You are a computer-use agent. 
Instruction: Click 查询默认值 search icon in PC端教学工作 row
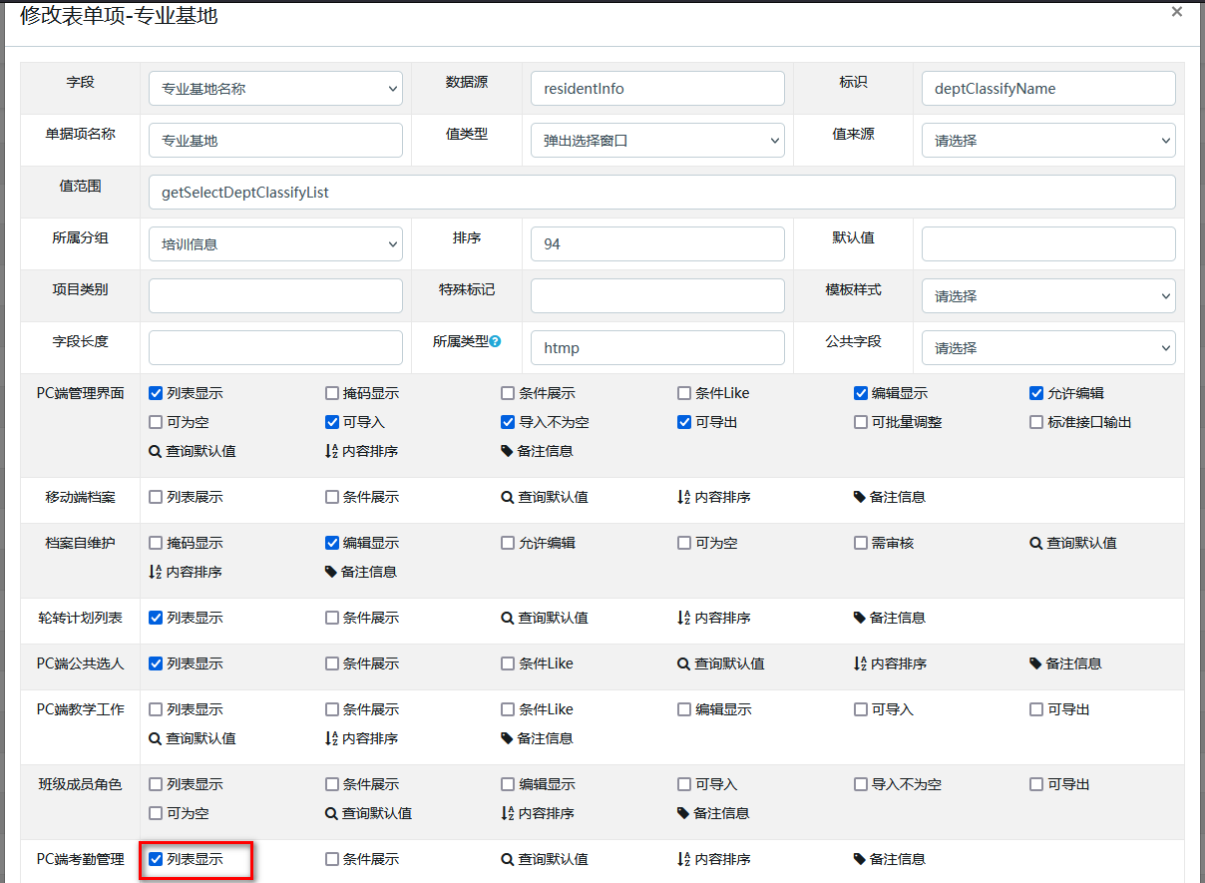coord(155,738)
